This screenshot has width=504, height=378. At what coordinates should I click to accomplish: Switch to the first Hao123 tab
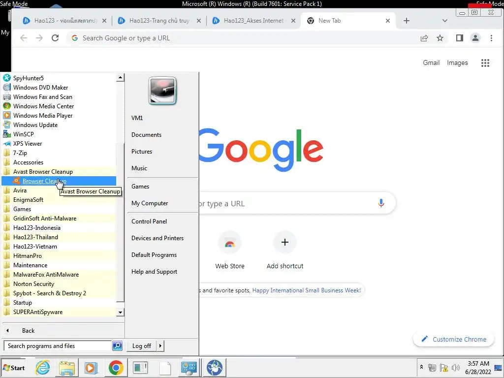coord(64,21)
